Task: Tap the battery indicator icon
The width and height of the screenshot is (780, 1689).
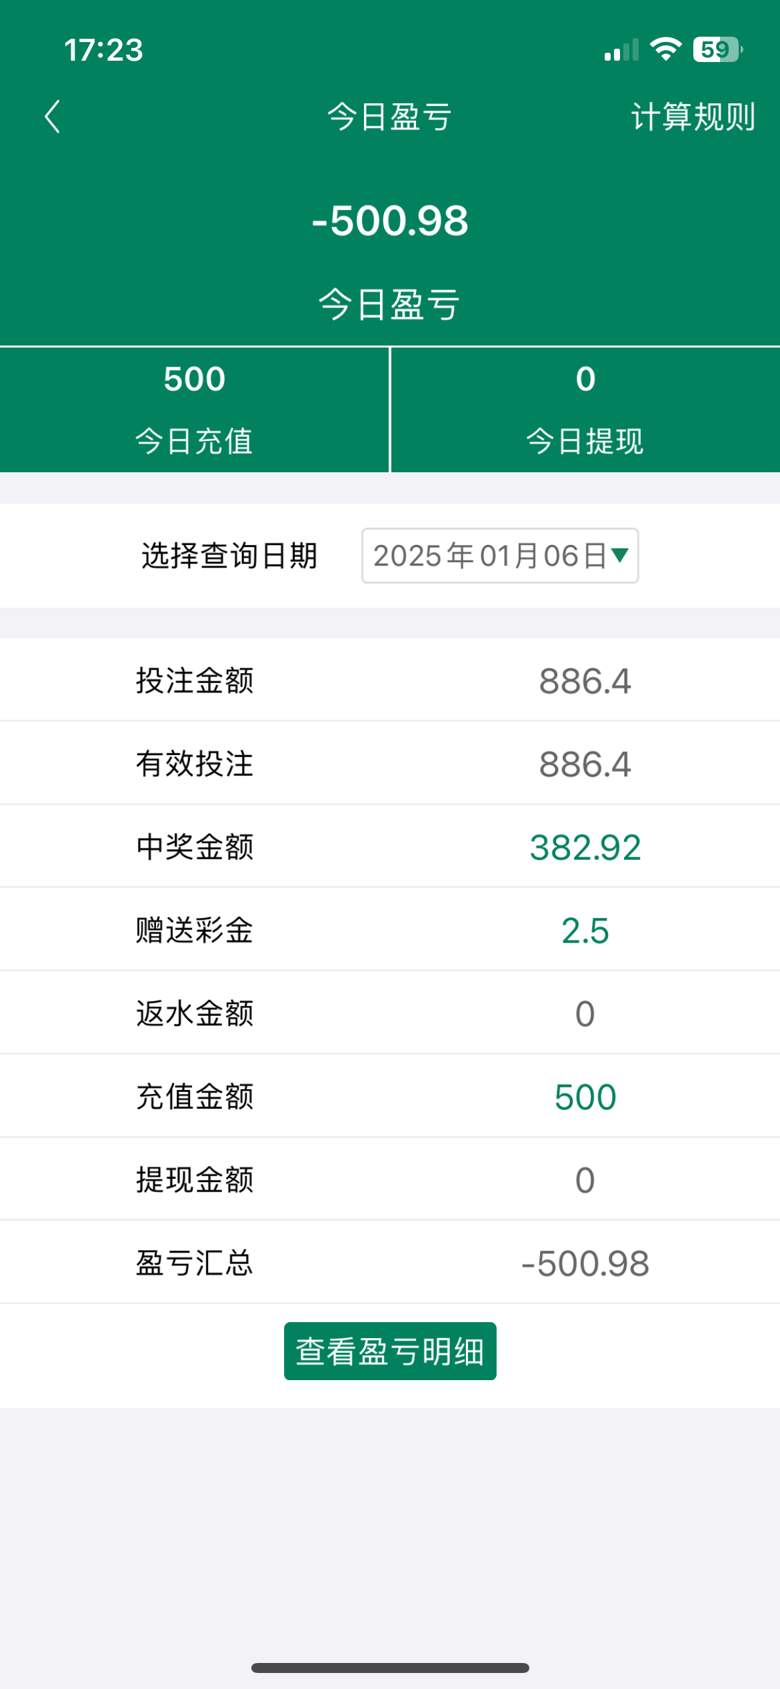Action: click(x=717, y=49)
